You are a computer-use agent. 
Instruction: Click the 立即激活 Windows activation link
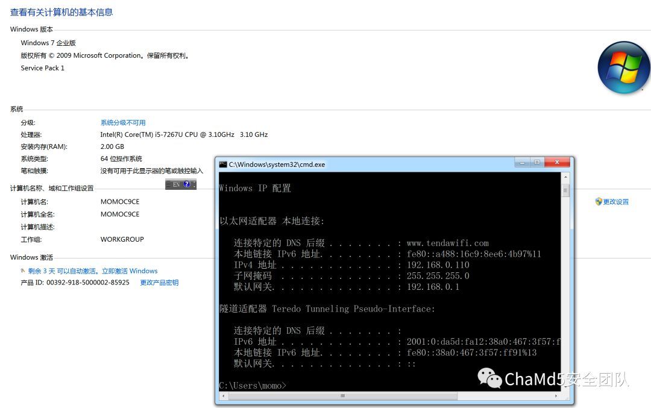point(130,271)
